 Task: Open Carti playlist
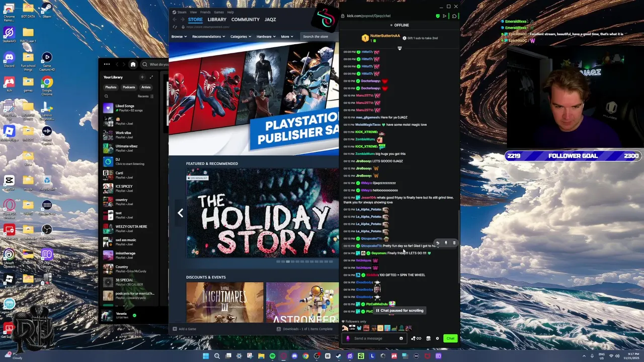131,175
